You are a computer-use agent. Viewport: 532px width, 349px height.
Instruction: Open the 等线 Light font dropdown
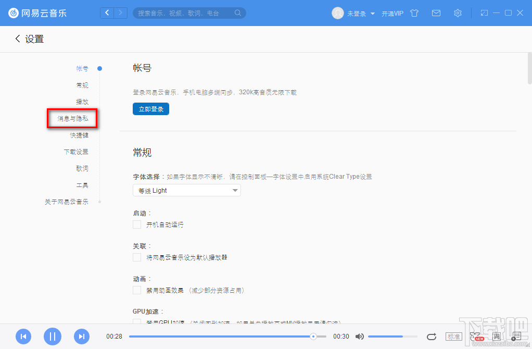(x=186, y=190)
